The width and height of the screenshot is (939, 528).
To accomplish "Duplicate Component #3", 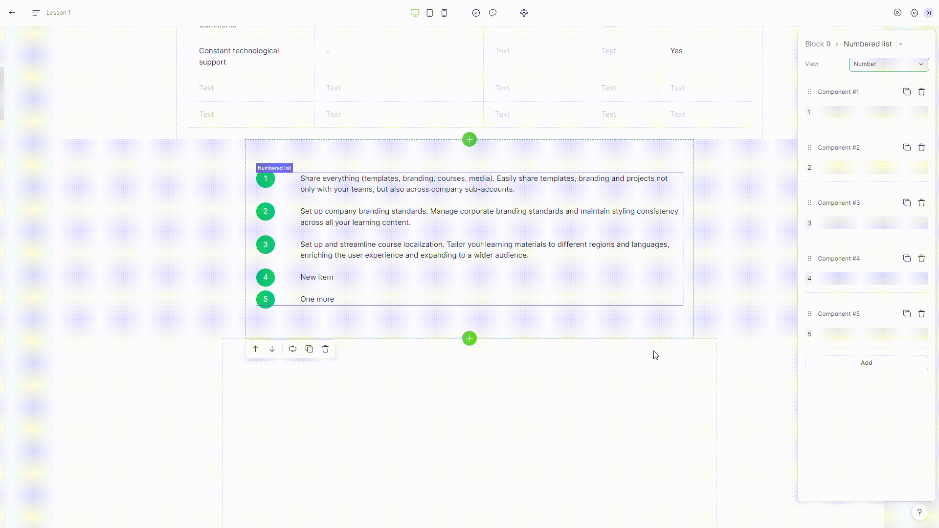I will point(907,203).
